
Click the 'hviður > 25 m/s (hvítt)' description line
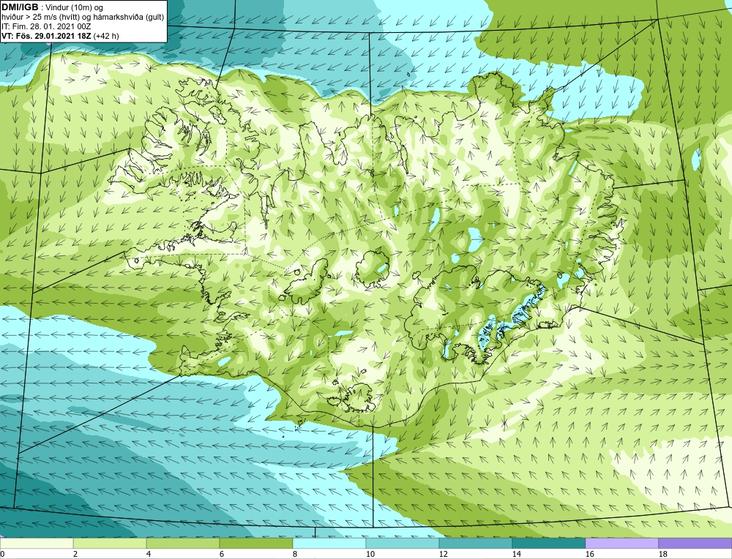click(83, 17)
